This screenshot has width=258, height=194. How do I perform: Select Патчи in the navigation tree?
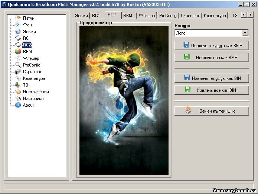[x=29, y=18]
